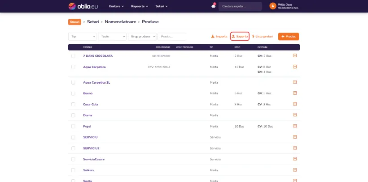Click the Philip Daas account name
The width and height of the screenshot is (368, 182).
pos(285,4)
